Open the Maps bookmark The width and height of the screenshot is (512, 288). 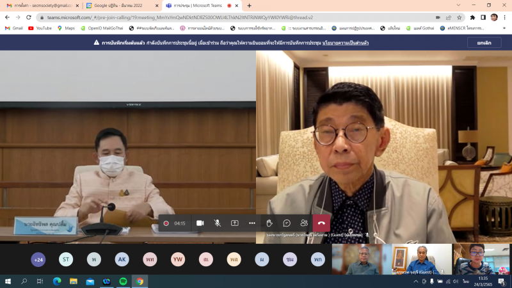pos(66,28)
